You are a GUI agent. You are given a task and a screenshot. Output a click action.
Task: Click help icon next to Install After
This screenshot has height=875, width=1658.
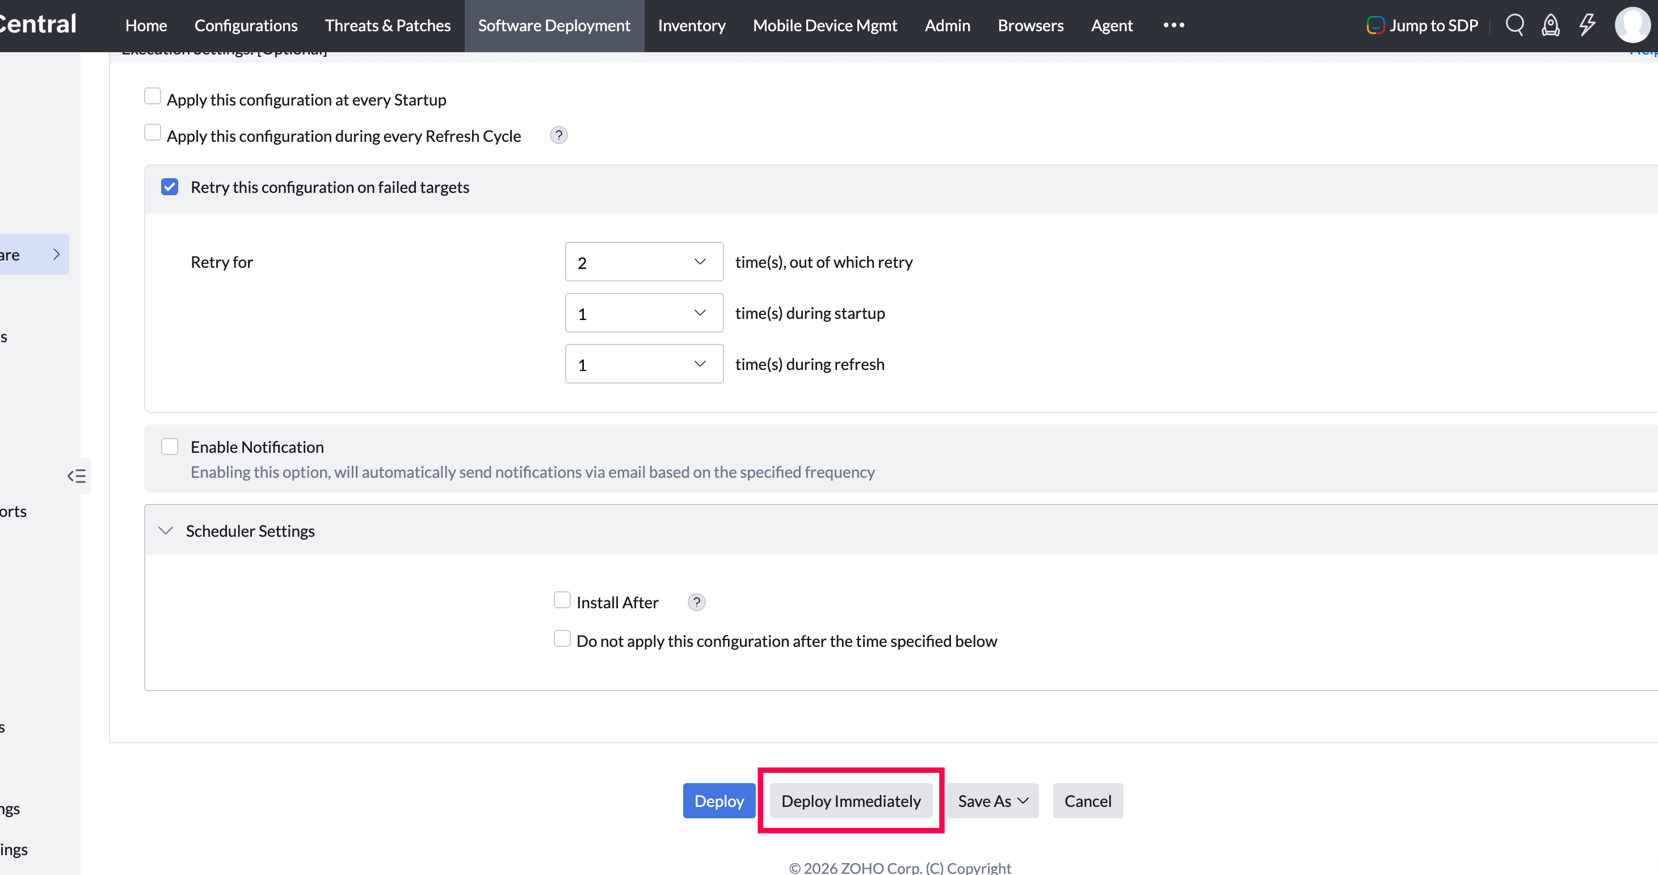point(696,602)
